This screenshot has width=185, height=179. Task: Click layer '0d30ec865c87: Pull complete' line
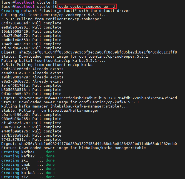pyautogui.click(x=31, y=94)
